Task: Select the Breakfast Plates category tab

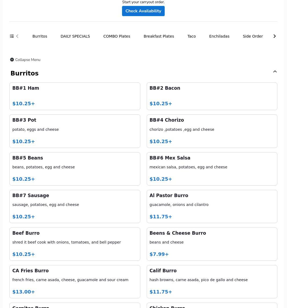Action: pos(159,36)
